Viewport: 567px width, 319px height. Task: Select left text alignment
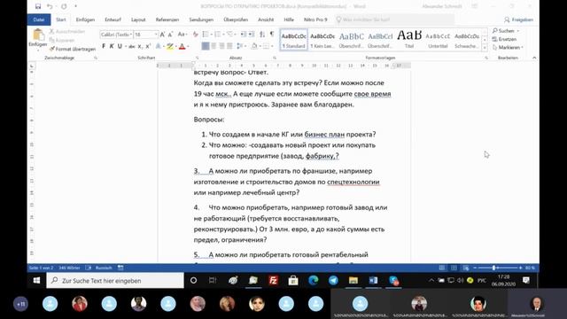[206, 46]
